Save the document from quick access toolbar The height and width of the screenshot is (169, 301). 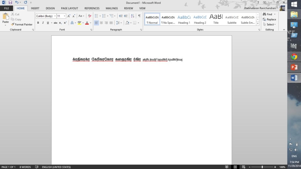(10, 2)
